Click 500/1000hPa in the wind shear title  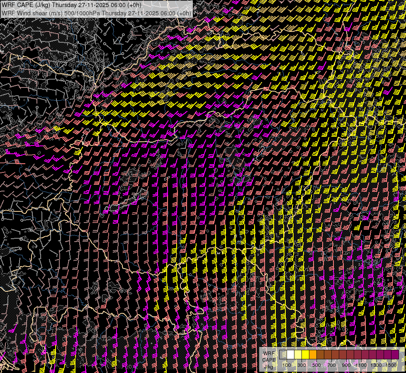[x=83, y=13]
